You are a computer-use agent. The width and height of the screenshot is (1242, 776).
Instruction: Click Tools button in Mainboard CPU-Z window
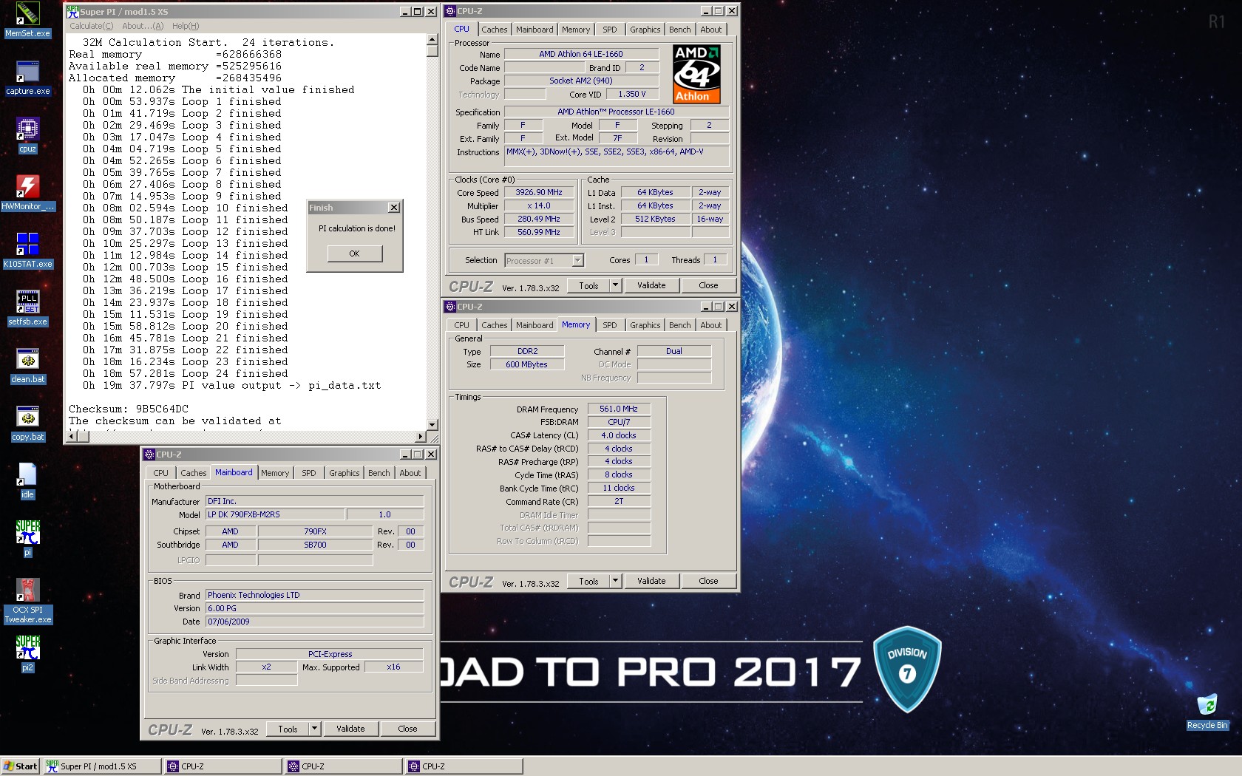tap(288, 729)
